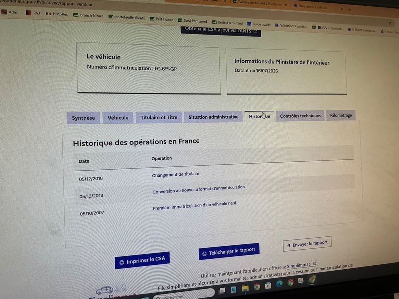Show the Contrôles techniques tab

(300, 116)
